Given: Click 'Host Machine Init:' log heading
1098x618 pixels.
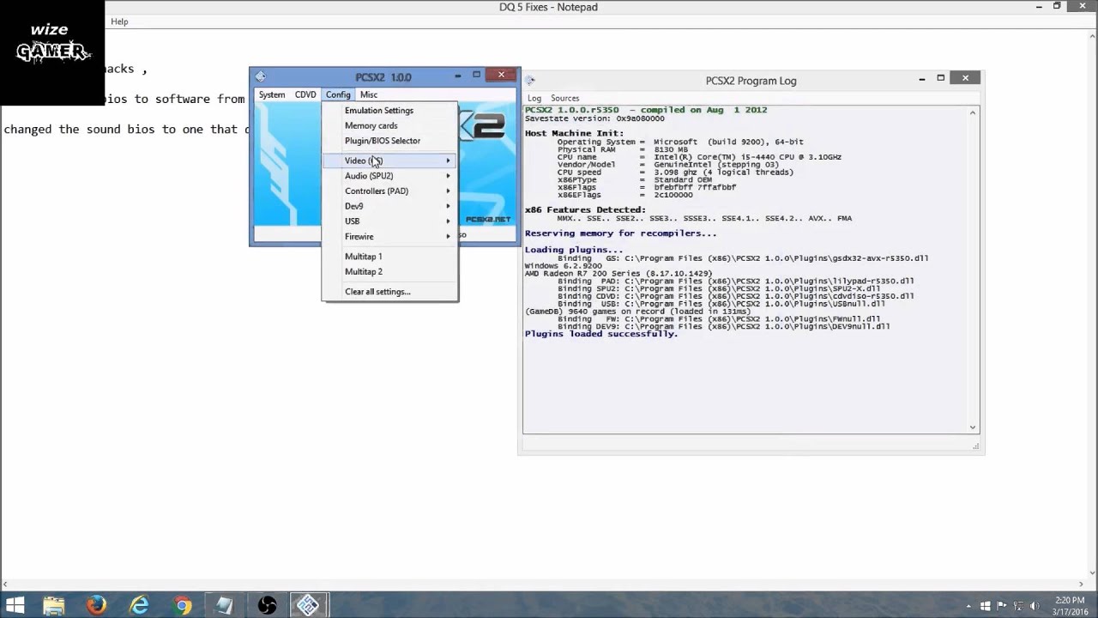Looking at the screenshot, I should point(574,133).
